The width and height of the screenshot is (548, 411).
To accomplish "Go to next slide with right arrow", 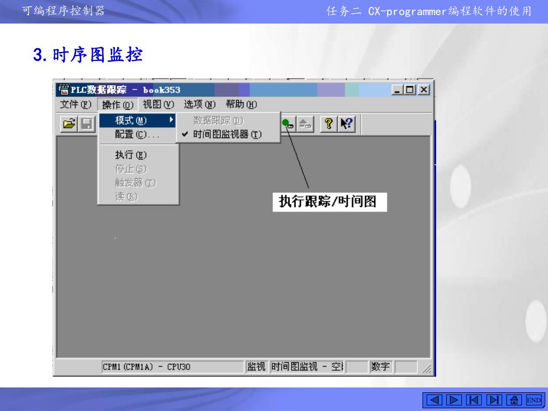I will tap(454, 400).
